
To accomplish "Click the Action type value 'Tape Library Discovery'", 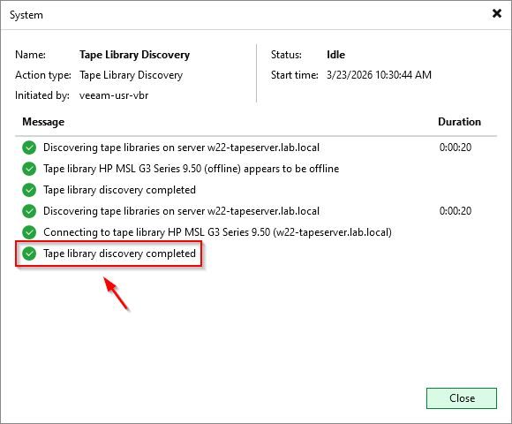I will [x=131, y=75].
